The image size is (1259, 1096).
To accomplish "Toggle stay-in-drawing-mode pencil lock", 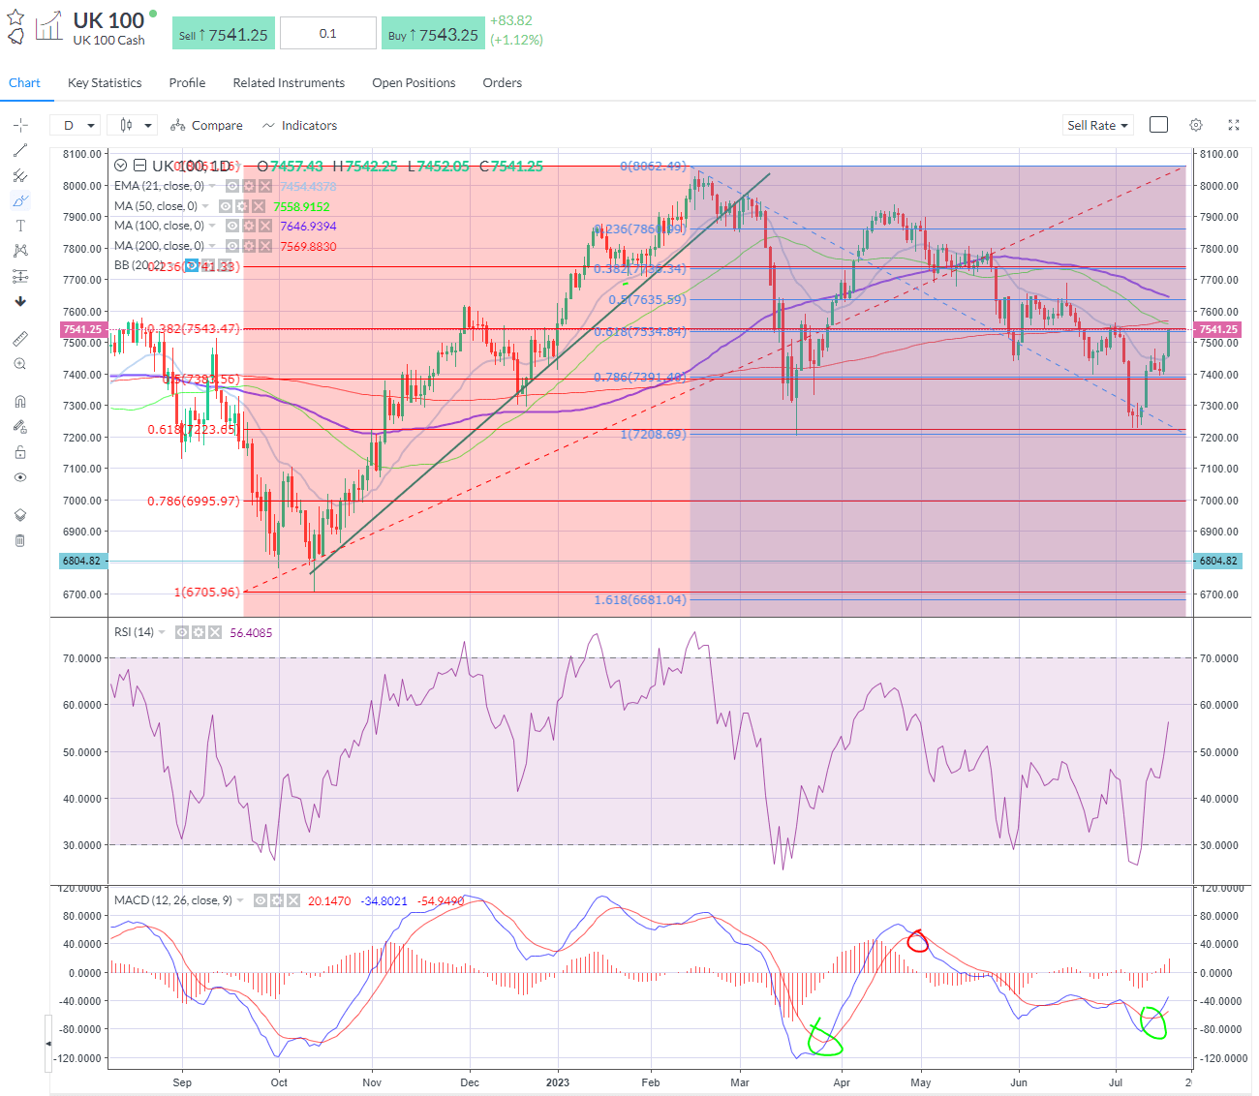I will tap(20, 427).
